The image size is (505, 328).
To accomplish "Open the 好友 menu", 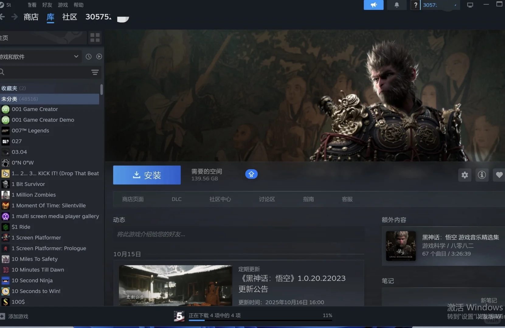I will coord(47,5).
